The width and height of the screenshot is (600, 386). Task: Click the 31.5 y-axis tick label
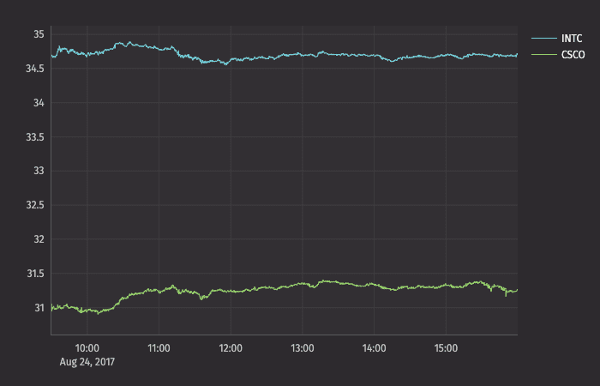coord(35,274)
